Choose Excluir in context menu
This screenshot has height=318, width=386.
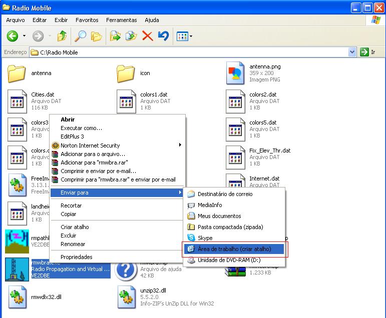coord(117,235)
